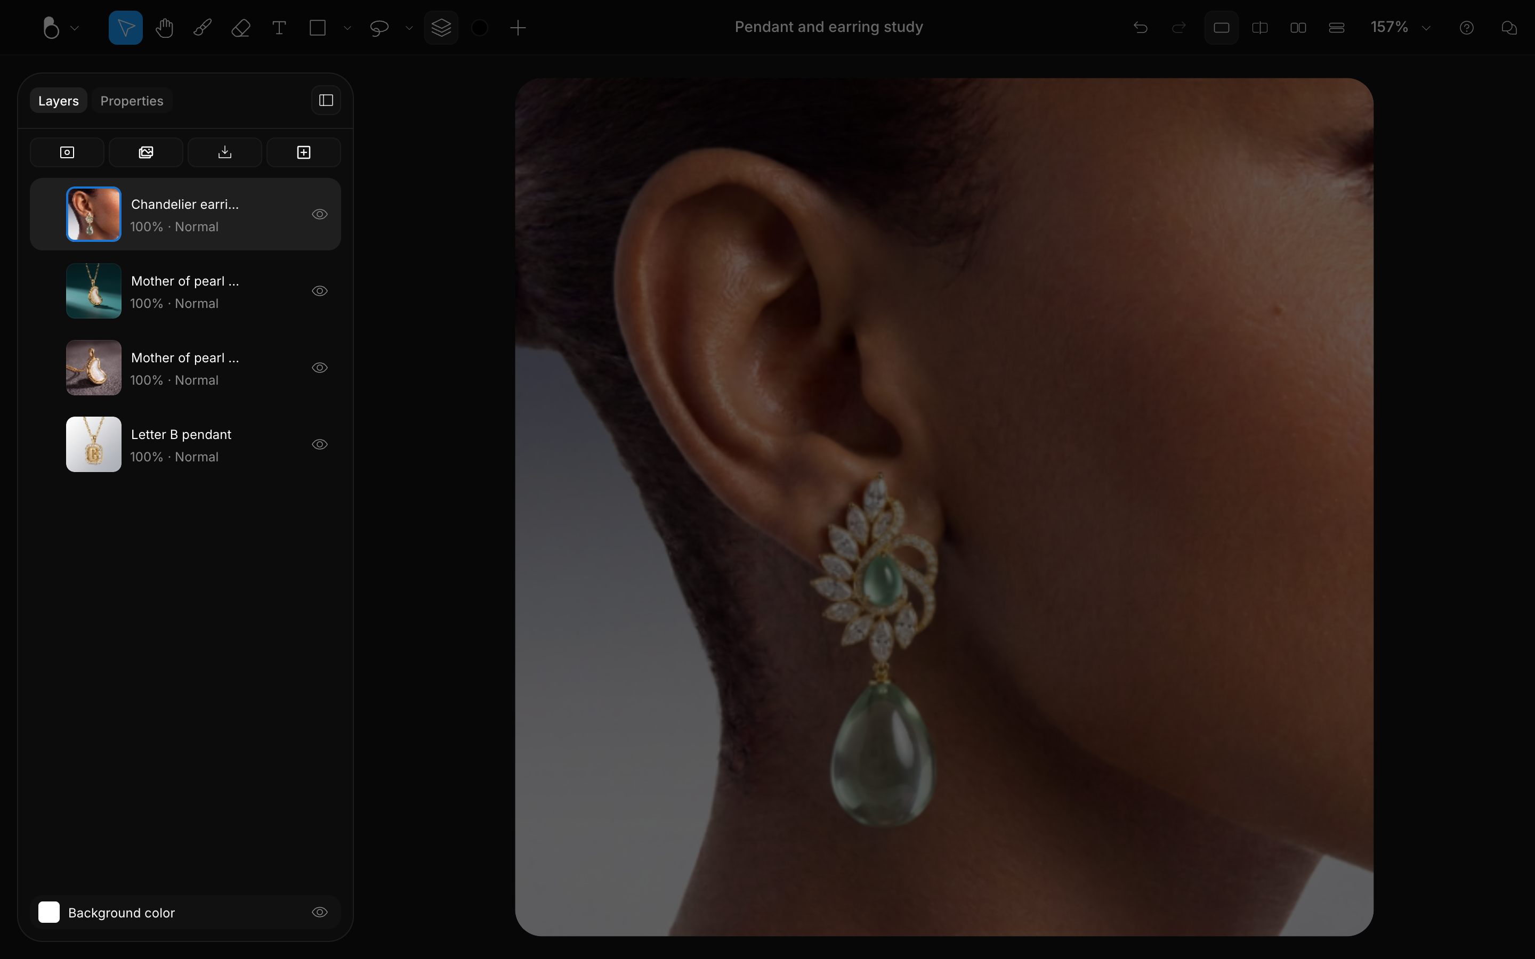Toggle Background color visibility eye
Screen dimensions: 1535x959
(320, 913)
